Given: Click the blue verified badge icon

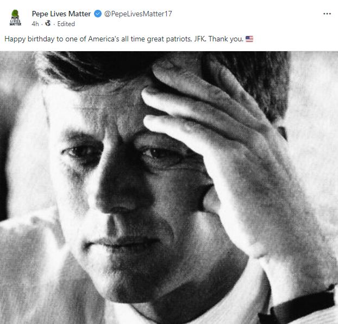Looking at the screenshot, I should click(x=98, y=14).
